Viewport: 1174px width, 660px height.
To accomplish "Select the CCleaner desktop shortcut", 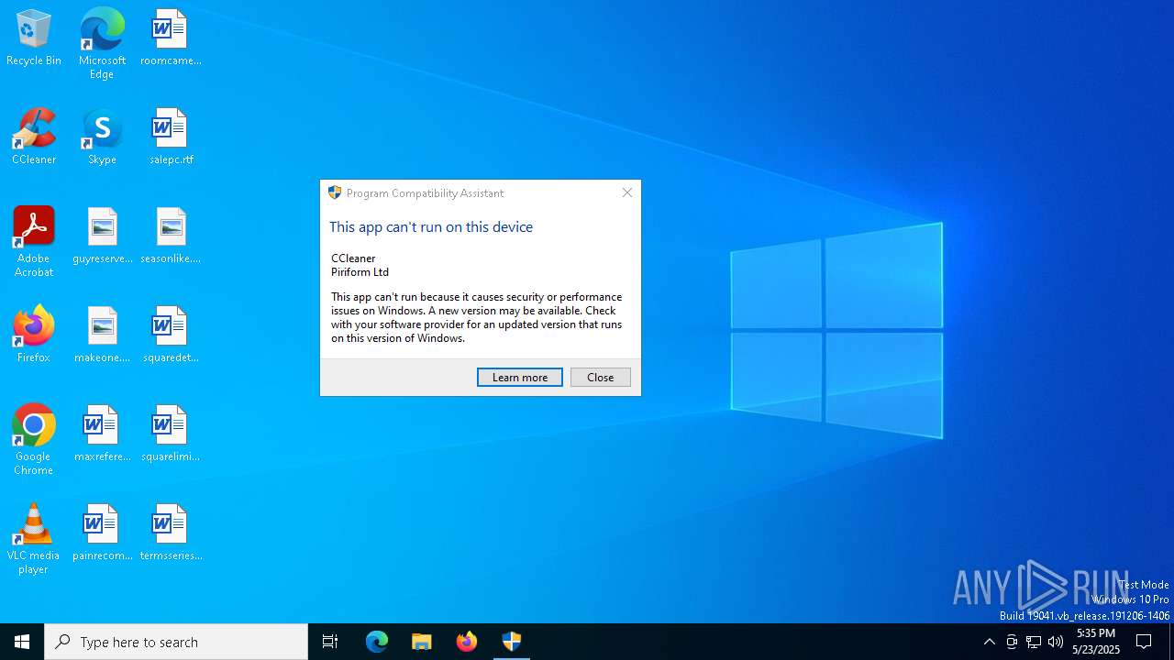I will 34,137.
